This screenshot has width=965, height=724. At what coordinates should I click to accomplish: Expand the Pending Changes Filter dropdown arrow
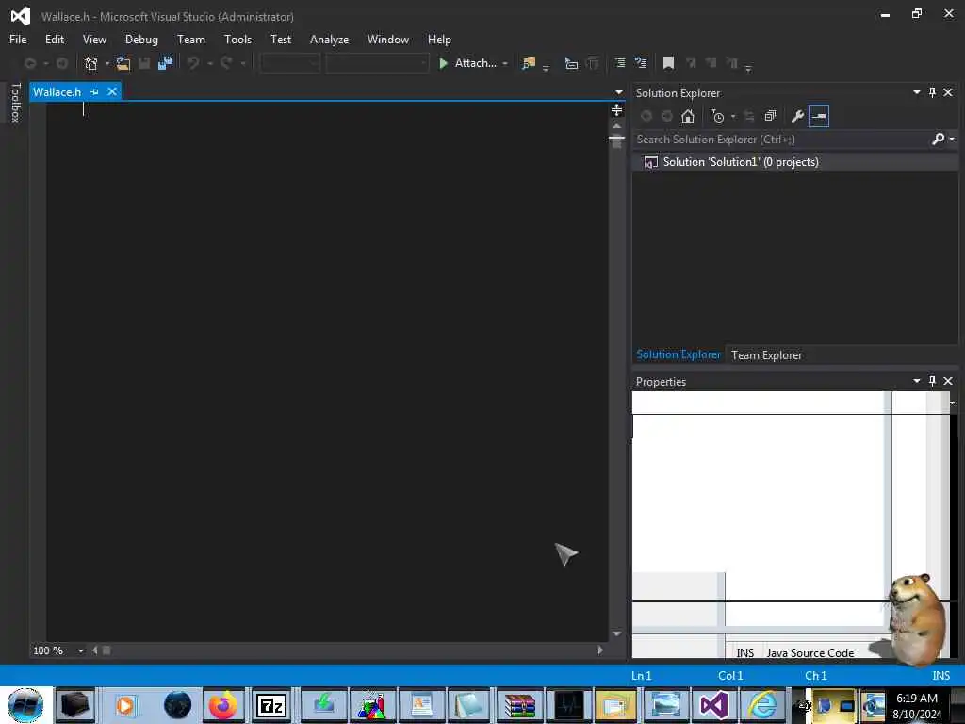[733, 116]
